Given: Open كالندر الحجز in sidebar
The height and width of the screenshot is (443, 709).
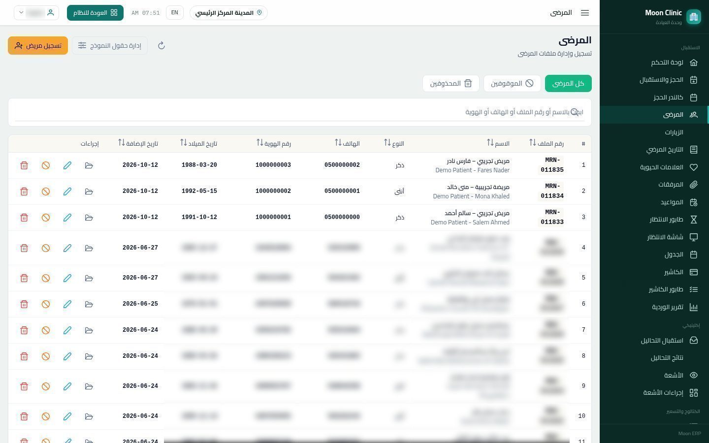Looking at the screenshot, I should (x=654, y=97).
